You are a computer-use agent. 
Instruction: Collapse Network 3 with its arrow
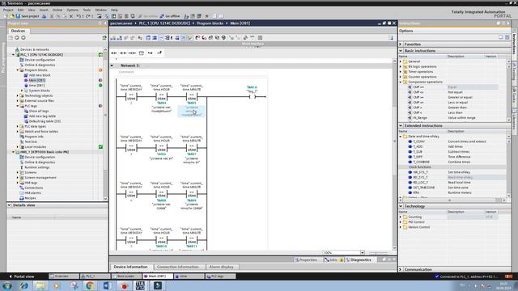112,65
